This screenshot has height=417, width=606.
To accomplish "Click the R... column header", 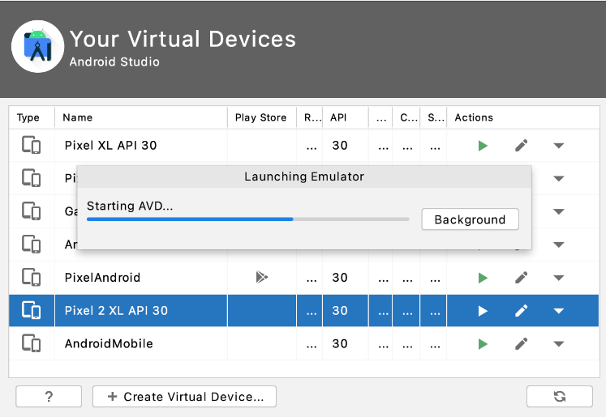I will coord(310,117).
